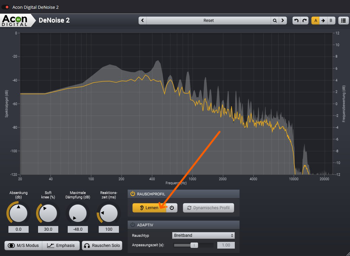The image size is (350, 256).
Task: Toggle power button next to Lernen
Action: click(172, 207)
